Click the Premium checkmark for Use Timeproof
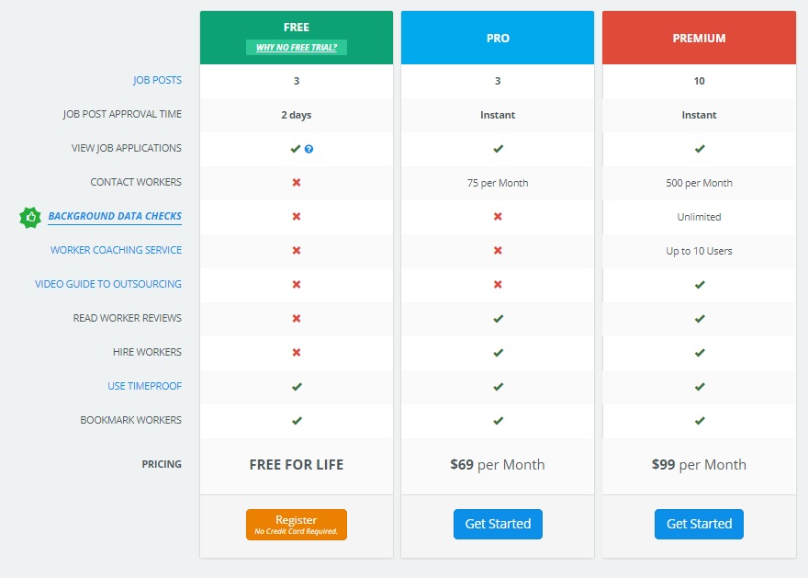 (x=700, y=387)
